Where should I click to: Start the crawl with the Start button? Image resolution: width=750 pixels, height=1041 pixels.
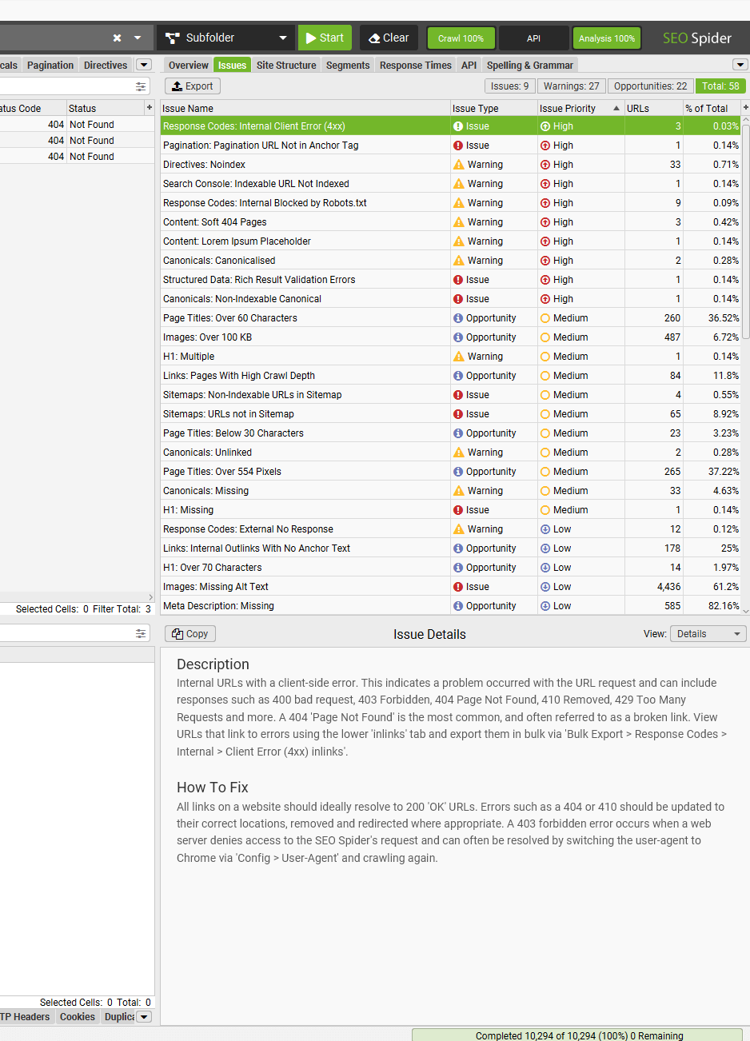point(324,37)
